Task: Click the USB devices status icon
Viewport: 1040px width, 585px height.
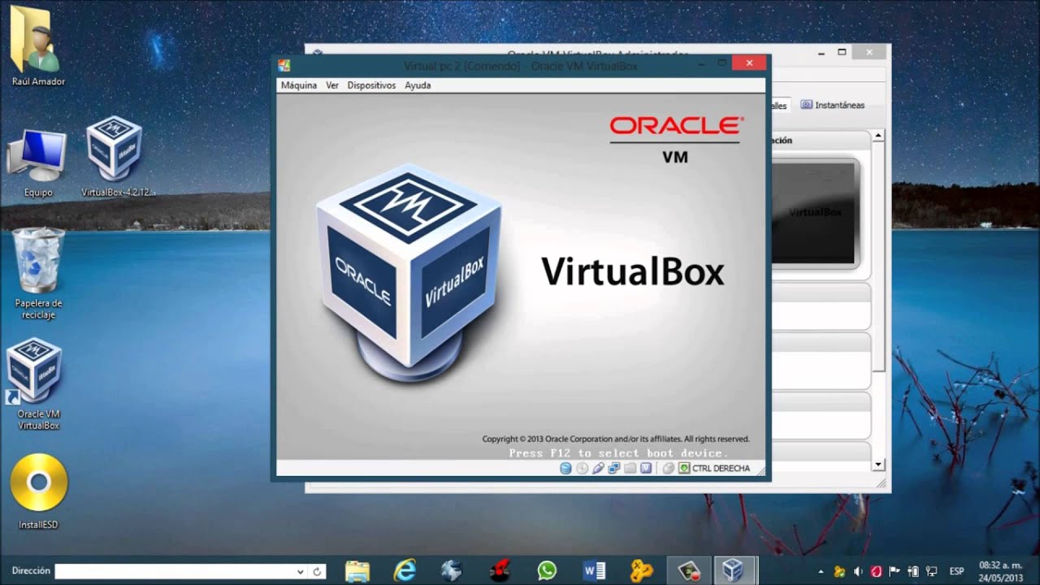Action: (x=598, y=468)
